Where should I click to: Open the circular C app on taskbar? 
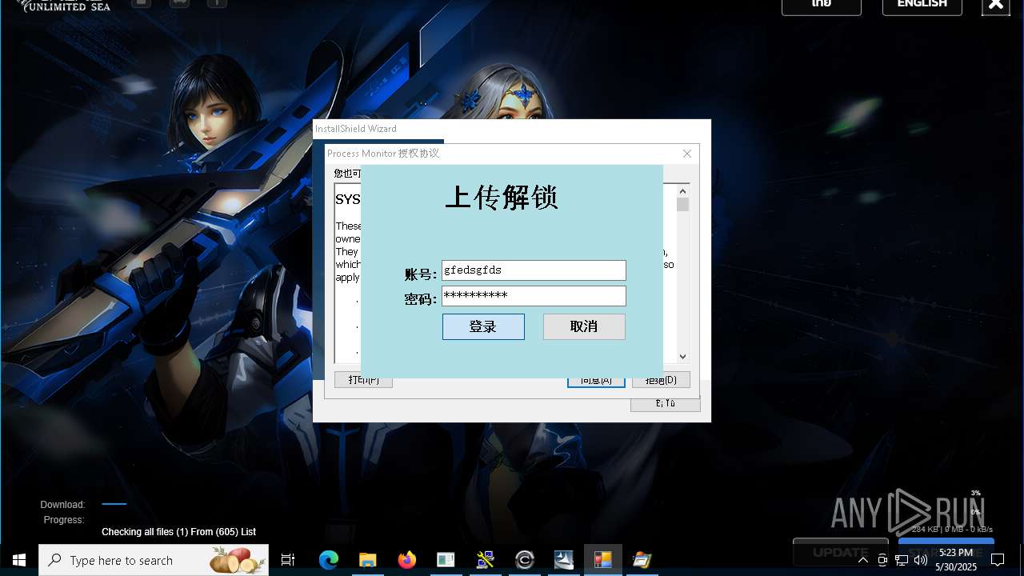[x=525, y=560]
